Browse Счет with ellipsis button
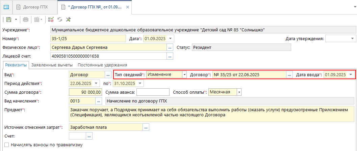 click(89, 136)
